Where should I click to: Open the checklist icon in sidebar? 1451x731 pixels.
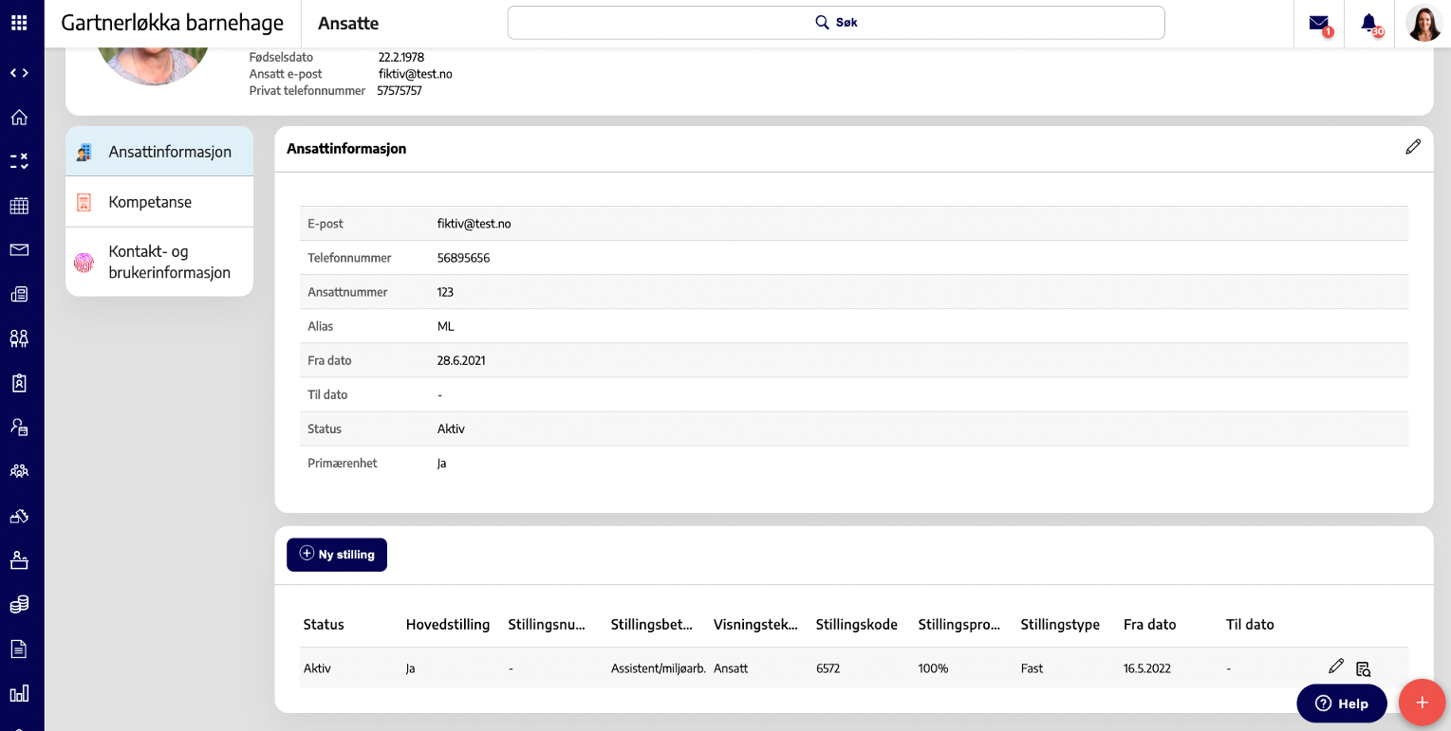[x=19, y=161]
